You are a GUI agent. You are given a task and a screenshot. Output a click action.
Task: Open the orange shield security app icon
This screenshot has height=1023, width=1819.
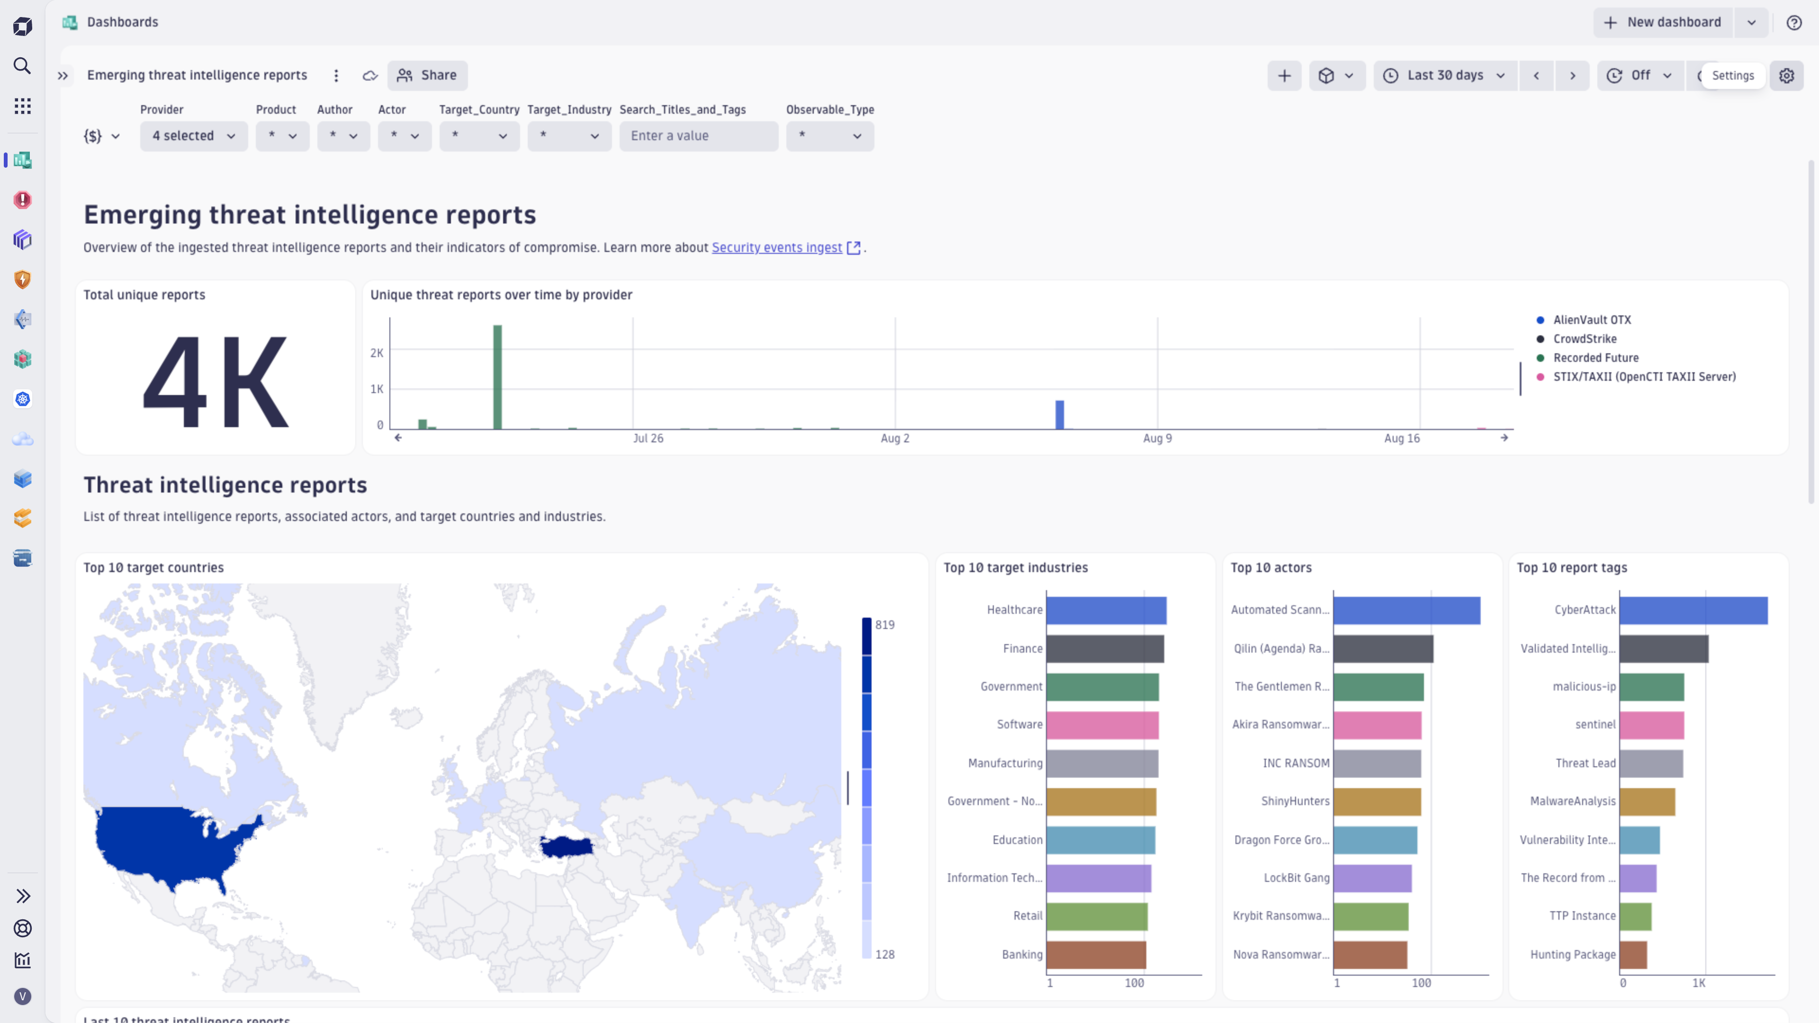click(23, 279)
